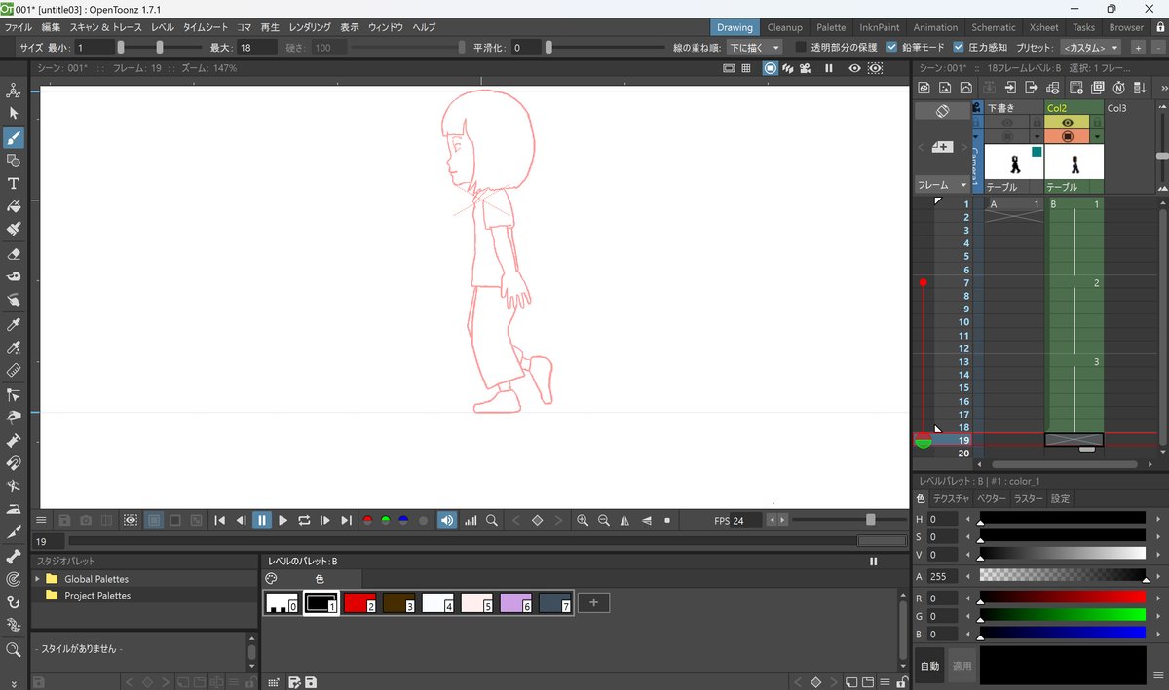Select the Animate tool
1169x690 pixels.
tap(14, 91)
